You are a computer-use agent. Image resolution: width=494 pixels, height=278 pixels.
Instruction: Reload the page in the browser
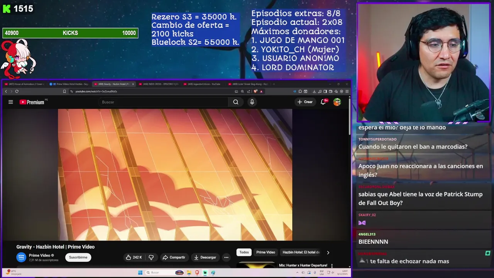point(17,92)
